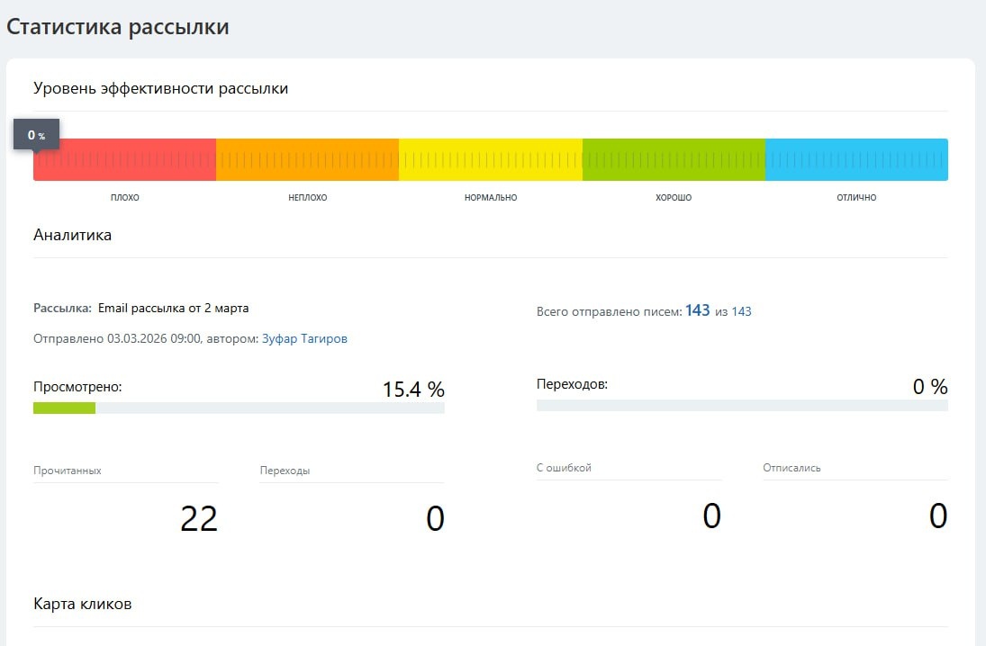Click the Статистика рассылки page title
This screenshot has height=646, width=986.
click(118, 27)
